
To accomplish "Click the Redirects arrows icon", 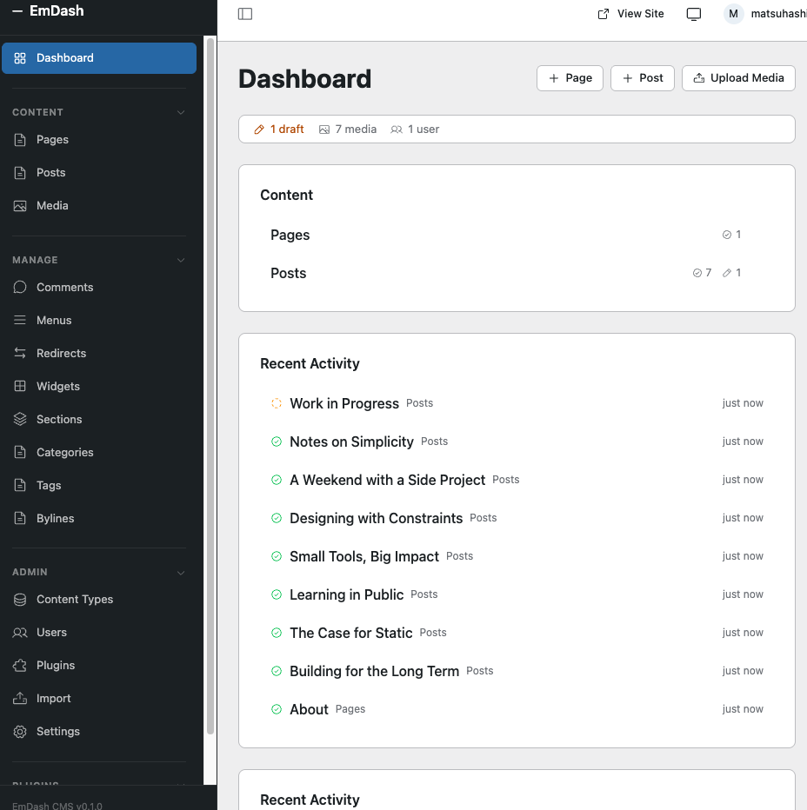I will 20,353.
